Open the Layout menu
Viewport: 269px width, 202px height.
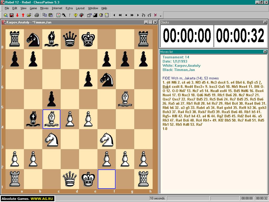(x=80, y=8)
